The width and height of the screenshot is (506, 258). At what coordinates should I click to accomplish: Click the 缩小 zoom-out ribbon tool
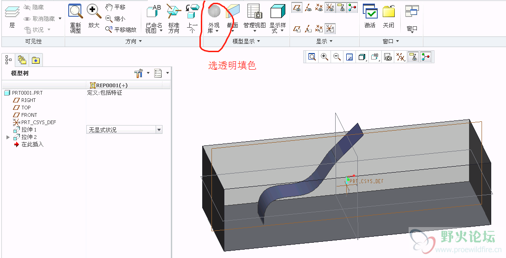(115, 19)
